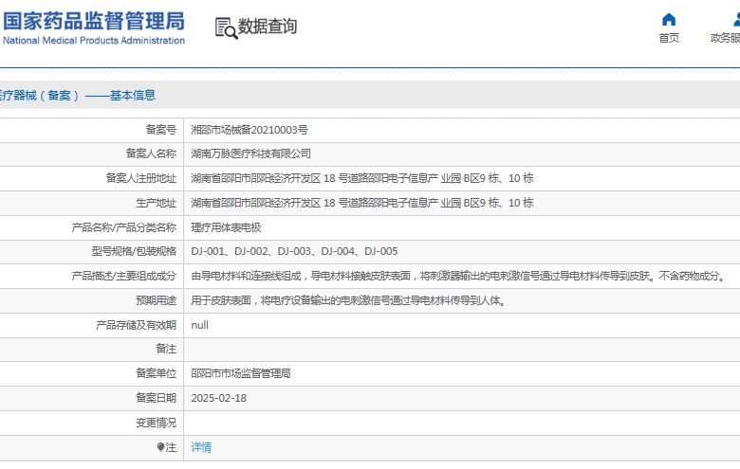This screenshot has width=740, height=469.
Task: Click the 预期用途 field label
Action: [157, 300]
